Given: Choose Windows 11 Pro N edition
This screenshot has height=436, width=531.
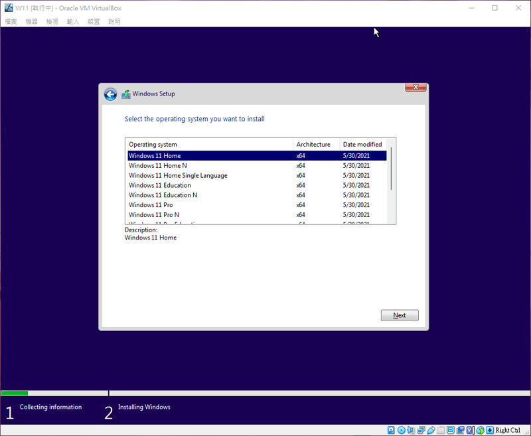Looking at the screenshot, I should coord(257,214).
